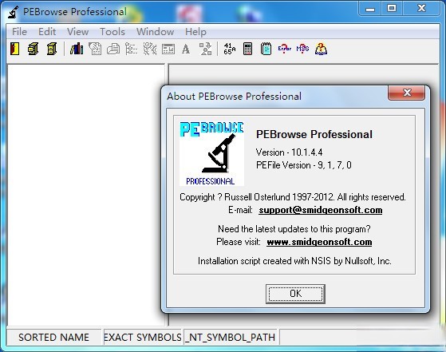This screenshot has height=352, width=446.
Task: Click the _NT_SYMBOL_PATH status bar entry
Action: coord(231,337)
